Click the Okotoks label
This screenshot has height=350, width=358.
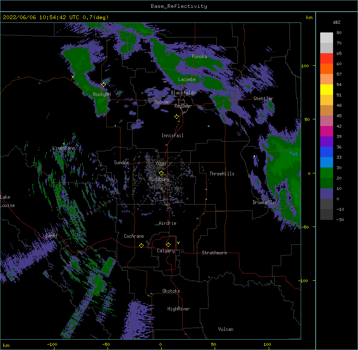(171, 291)
